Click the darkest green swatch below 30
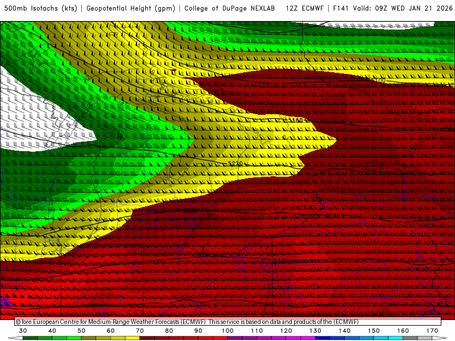The width and height of the screenshot is (455, 341). 30,338
